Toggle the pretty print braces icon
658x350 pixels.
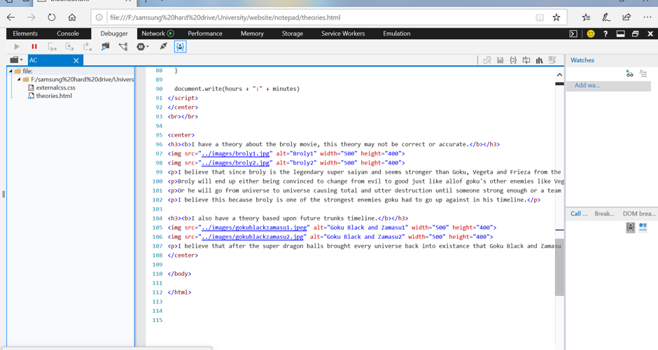tap(513, 60)
